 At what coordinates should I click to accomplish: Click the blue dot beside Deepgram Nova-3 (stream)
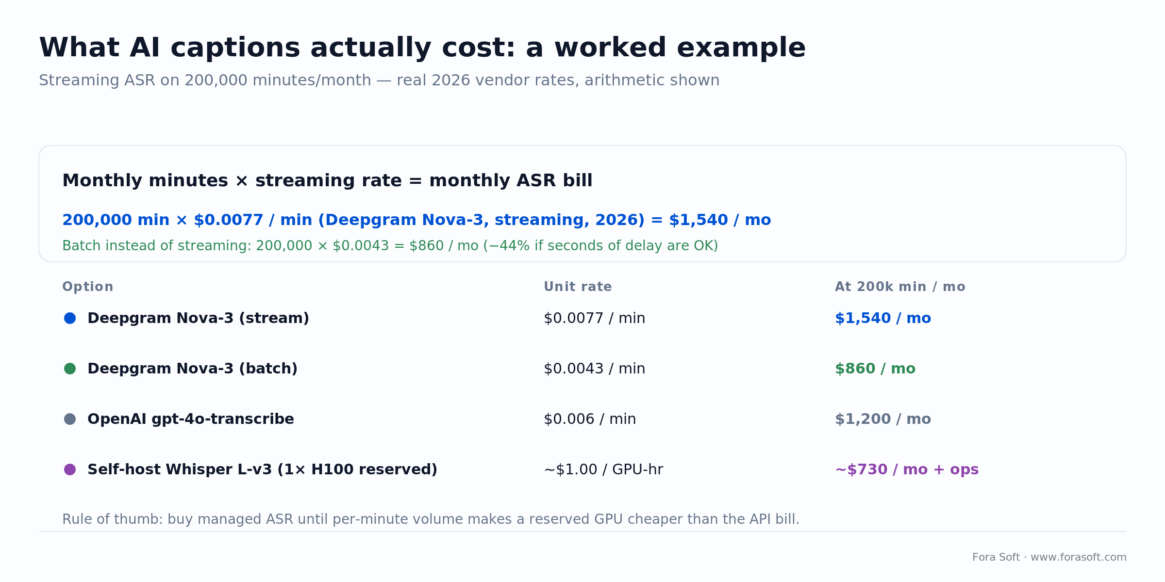pos(70,318)
